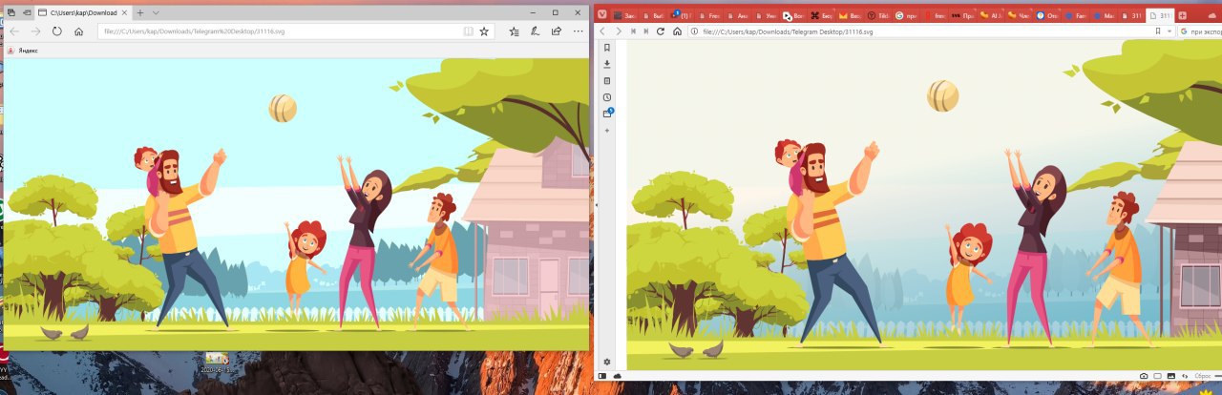
Task: Switch to Vivaldi tab labeled 'Tild'
Action: tap(877, 15)
